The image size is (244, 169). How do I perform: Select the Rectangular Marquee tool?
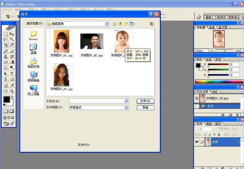[6, 34]
